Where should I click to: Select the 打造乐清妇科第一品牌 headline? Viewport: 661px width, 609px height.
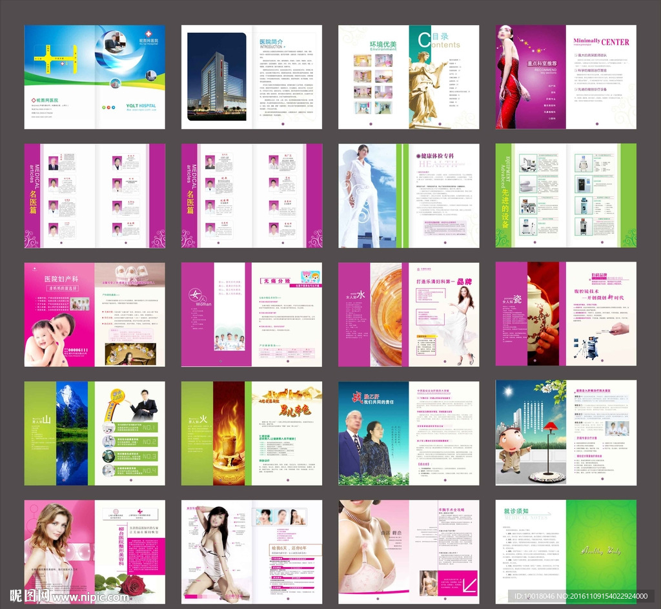(444, 282)
